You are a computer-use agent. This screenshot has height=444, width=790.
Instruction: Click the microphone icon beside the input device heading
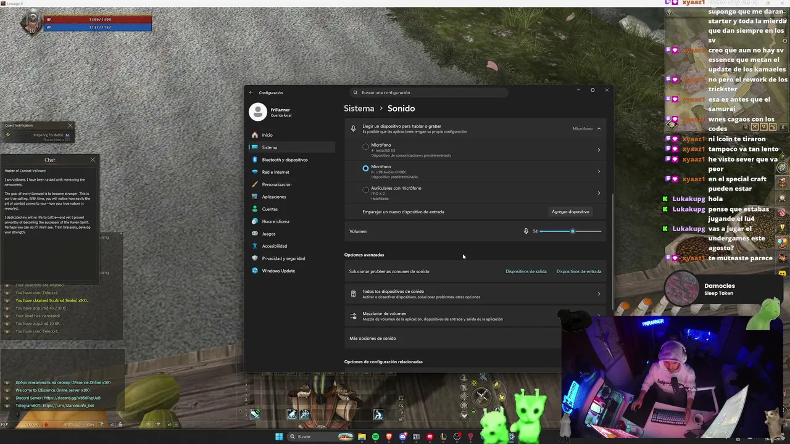353,129
